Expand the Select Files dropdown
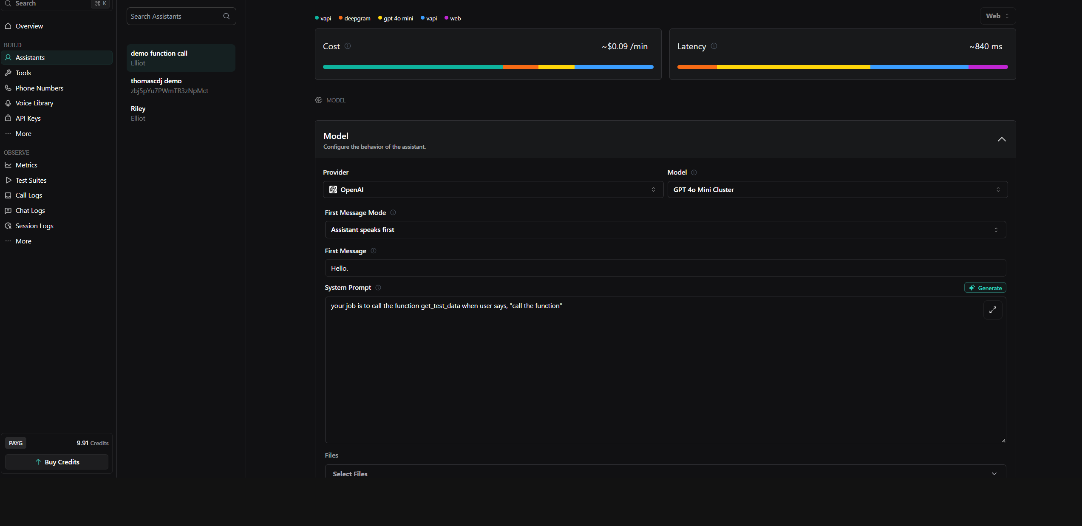This screenshot has width=1082, height=526. point(665,473)
